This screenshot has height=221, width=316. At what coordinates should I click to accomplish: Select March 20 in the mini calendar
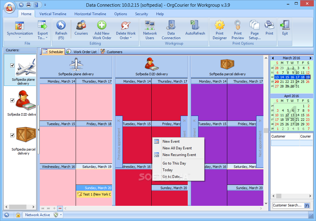277,82
